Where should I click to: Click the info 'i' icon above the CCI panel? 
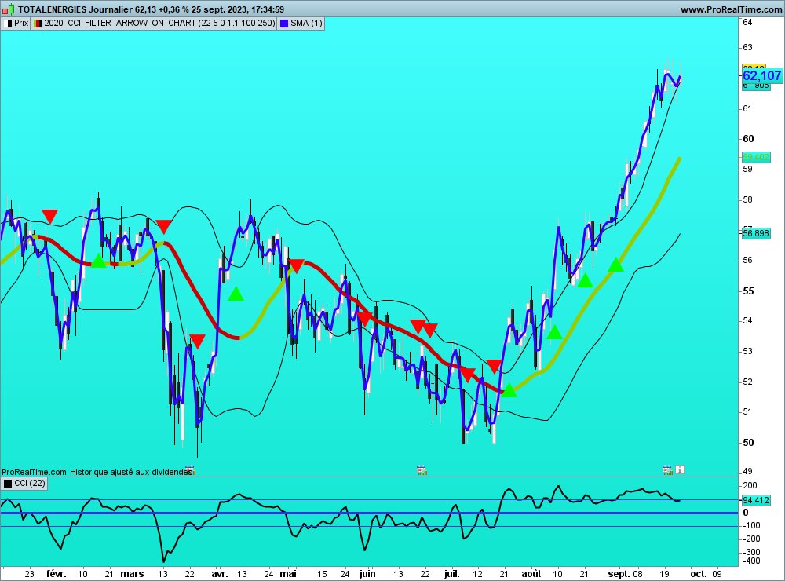coord(678,469)
